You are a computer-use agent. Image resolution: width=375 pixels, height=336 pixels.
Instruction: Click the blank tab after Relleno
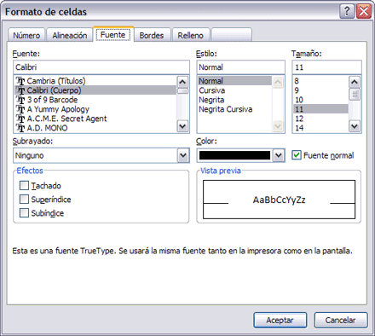click(x=232, y=35)
